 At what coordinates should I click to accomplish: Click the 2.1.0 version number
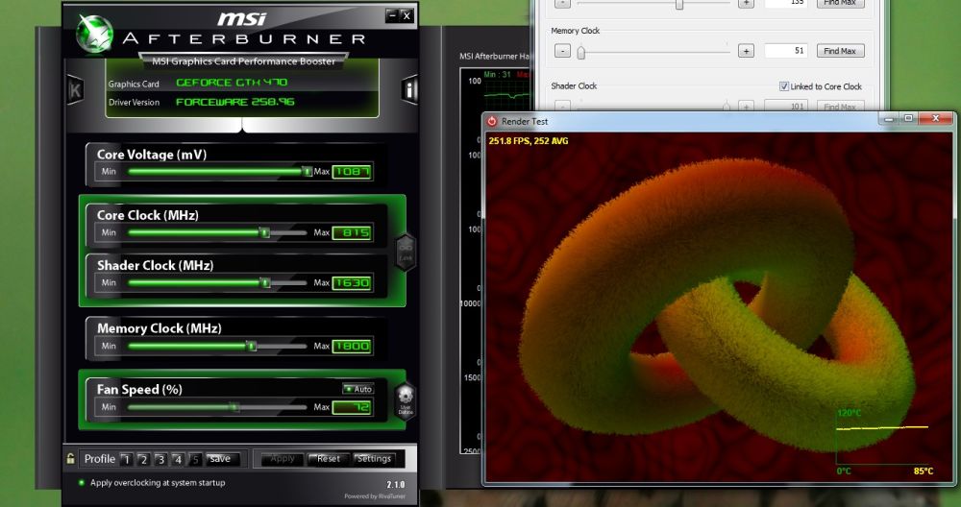coord(395,484)
